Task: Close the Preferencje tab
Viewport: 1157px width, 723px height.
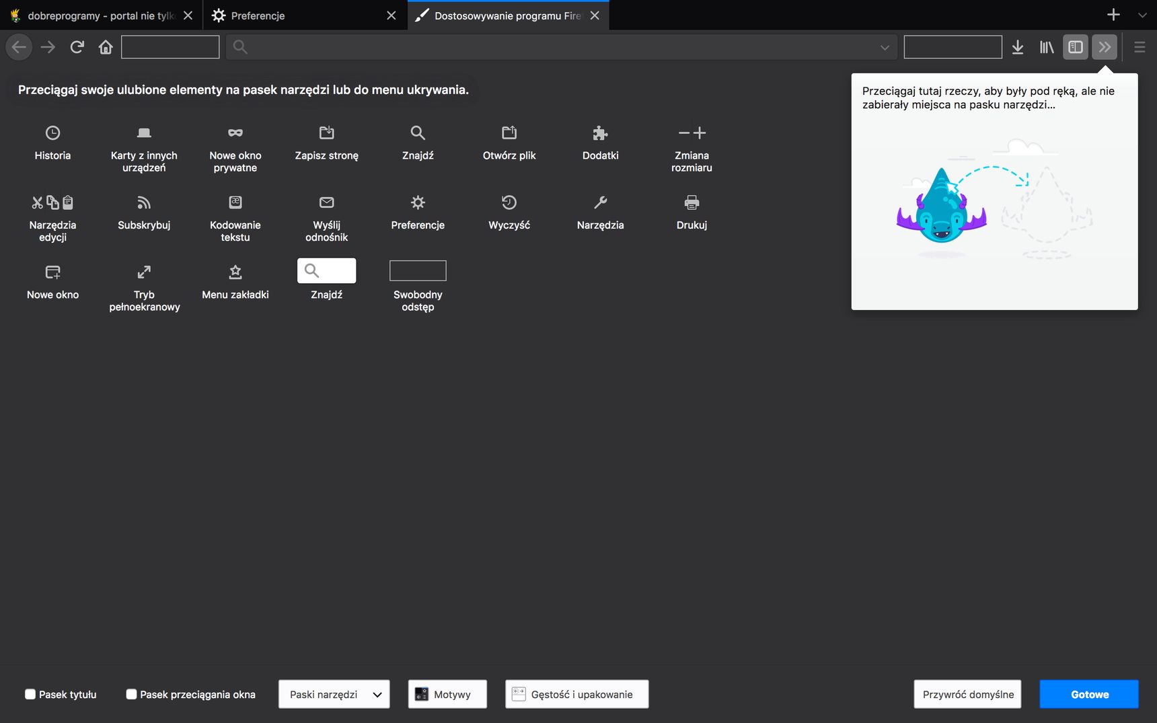Action: point(391,15)
